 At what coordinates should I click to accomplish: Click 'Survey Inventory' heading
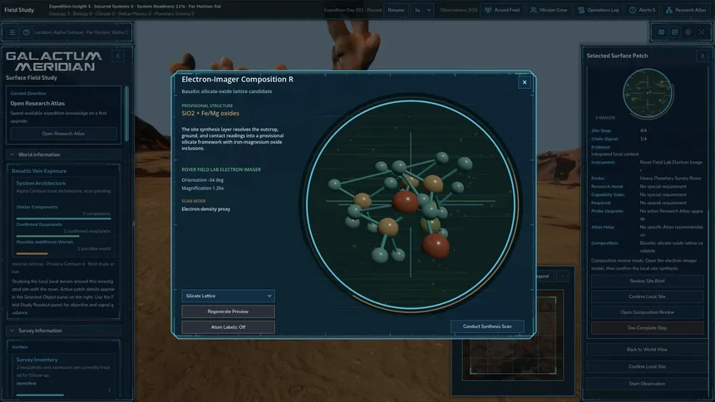pyautogui.click(x=37, y=360)
